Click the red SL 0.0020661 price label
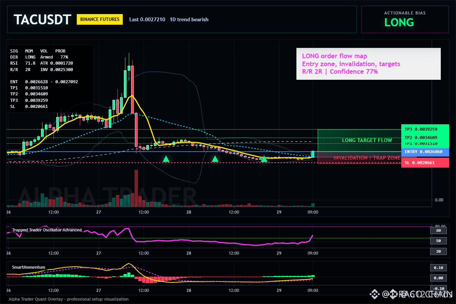The width and height of the screenshot is (456, 304). pyautogui.click(x=425, y=163)
